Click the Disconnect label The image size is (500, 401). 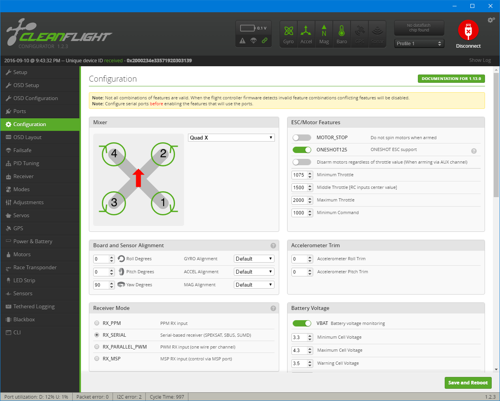click(468, 46)
